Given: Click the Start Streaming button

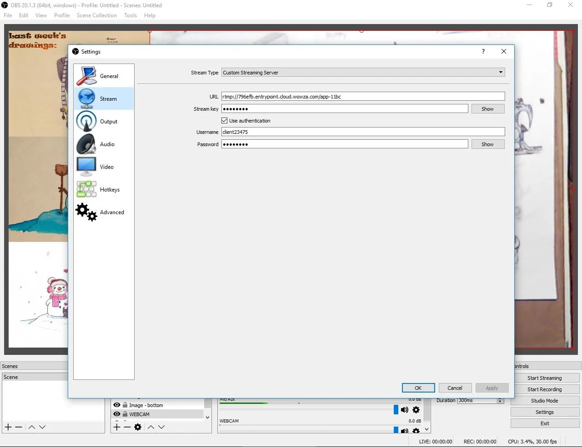Looking at the screenshot, I should (545, 378).
